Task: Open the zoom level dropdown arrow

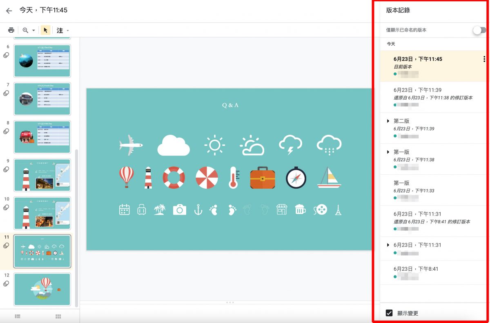Action: coord(33,31)
